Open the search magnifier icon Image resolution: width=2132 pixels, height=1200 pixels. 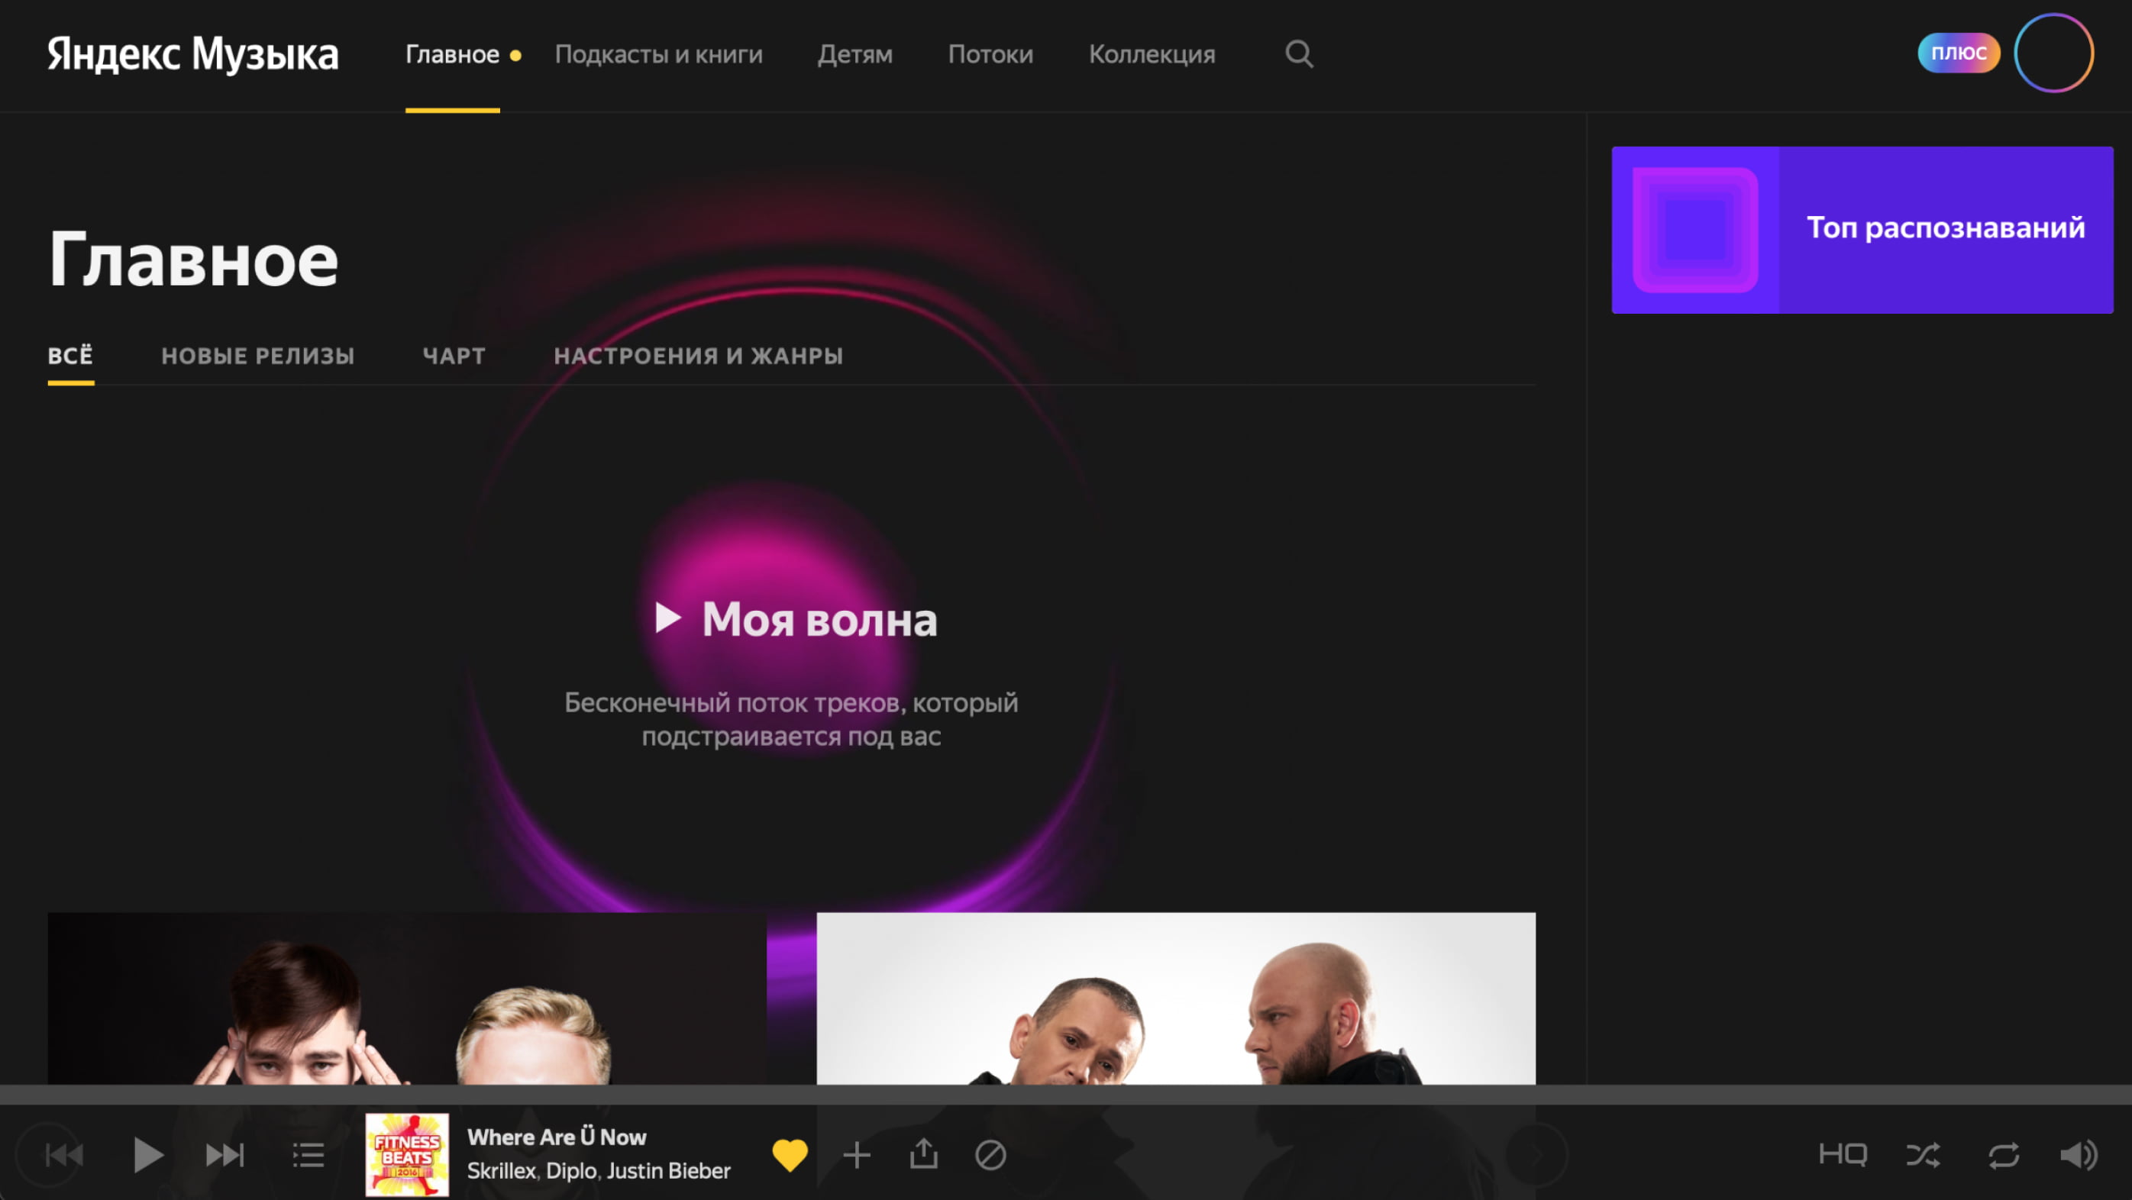pos(1297,53)
